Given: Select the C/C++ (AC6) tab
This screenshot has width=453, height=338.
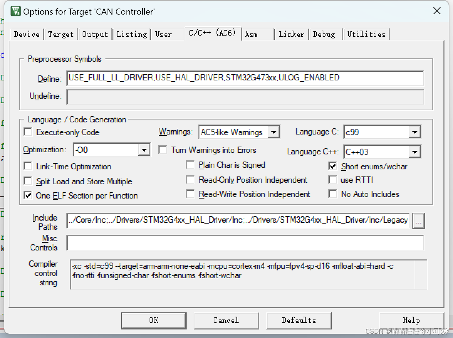Looking at the screenshot, I should point(213,33).
